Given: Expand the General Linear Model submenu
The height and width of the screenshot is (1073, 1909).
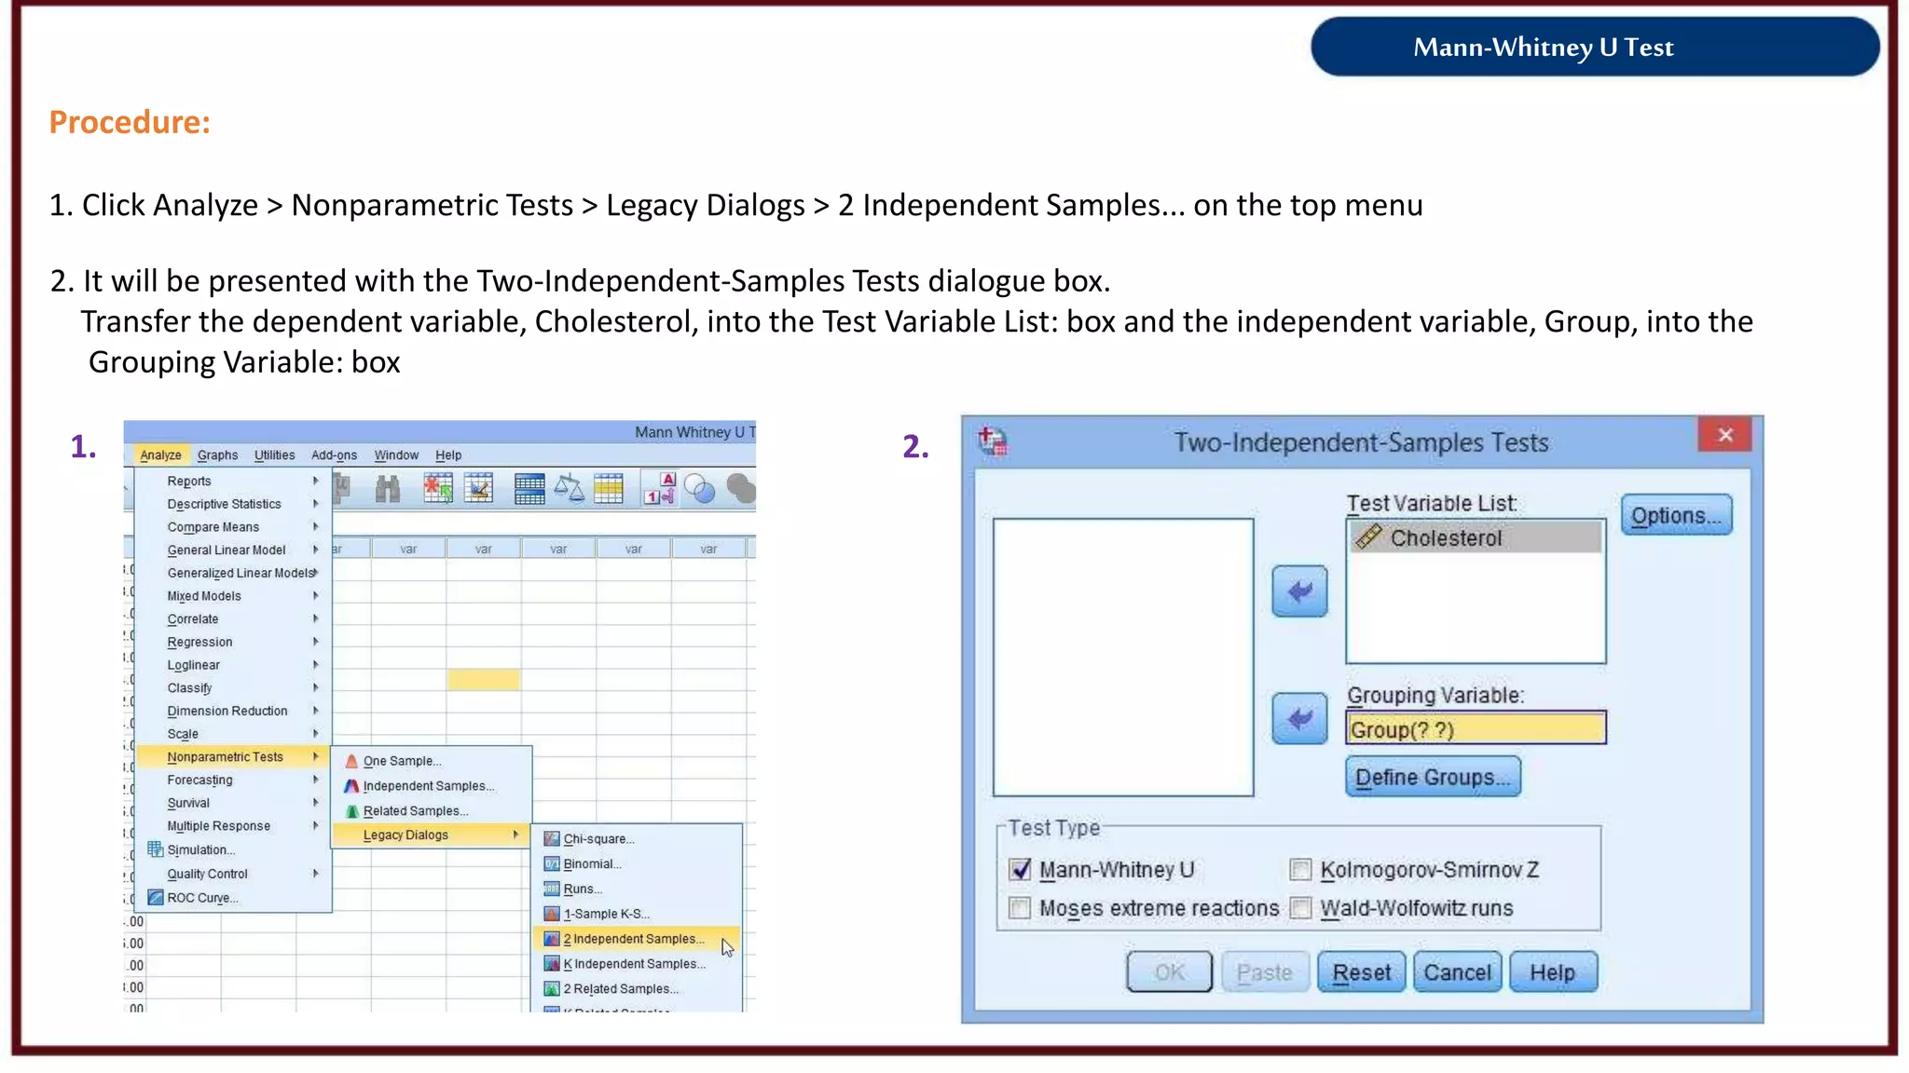Looking at the screenshot, I should 233,550.
